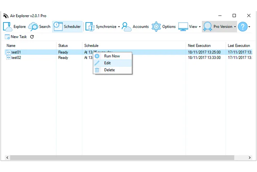This screenshot has width=257, height=172.
Task: Click the Edit pencil icon in context menu
Action: [97, 63]
